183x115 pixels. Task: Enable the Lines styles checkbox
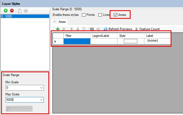[100, 15]
